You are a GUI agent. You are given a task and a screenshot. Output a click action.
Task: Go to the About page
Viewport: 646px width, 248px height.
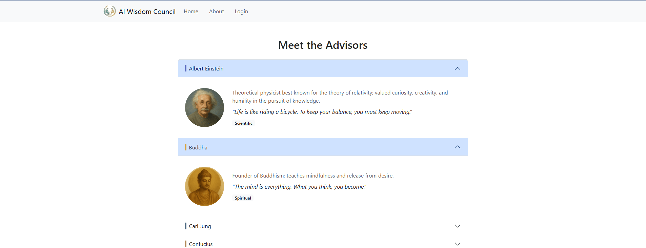pyautogui.click(x=216, y=12)
